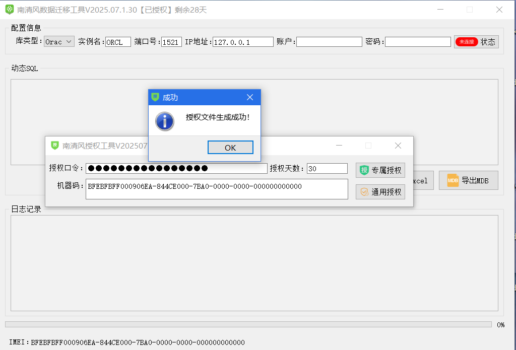Click the green shield icon beside 专属授权
The height and width of the screenshot is (350, 516).
tap(363, 170)
